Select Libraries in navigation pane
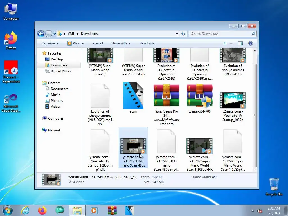The height and width of the screenshot is (216, 288). point(54,83)
